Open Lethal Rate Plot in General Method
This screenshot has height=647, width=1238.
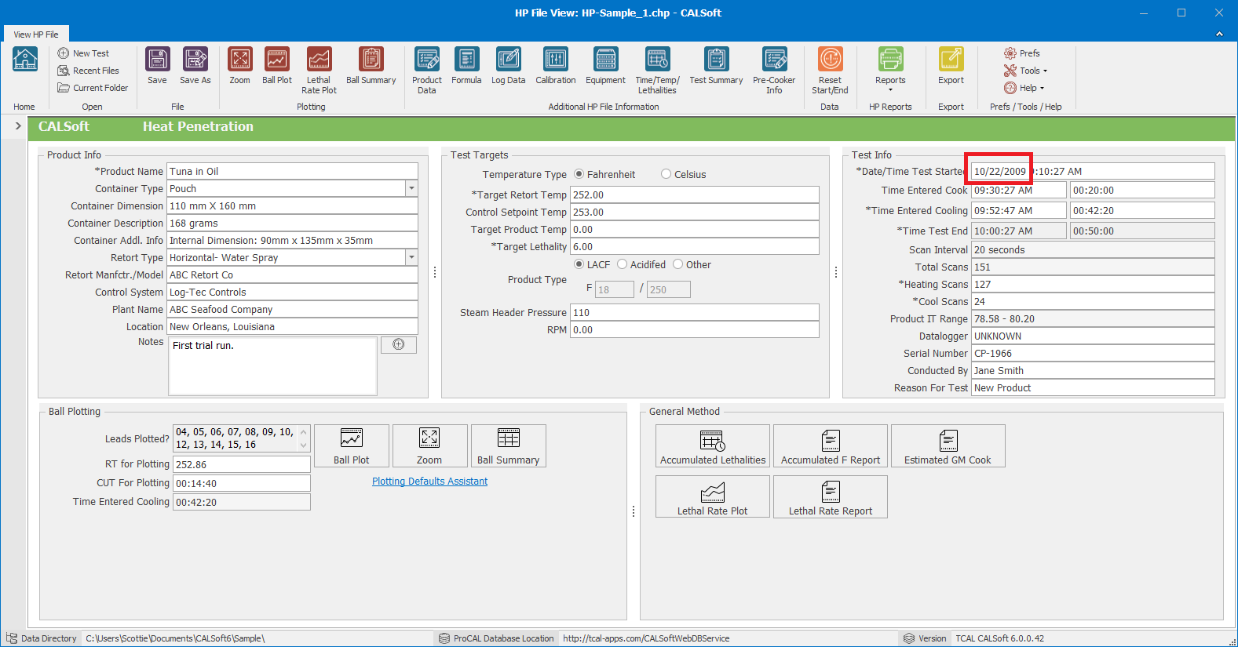pyautogui.click(x=713, y=497)
